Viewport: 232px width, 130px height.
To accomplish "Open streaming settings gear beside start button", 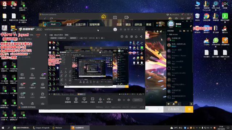I will 128,100.
